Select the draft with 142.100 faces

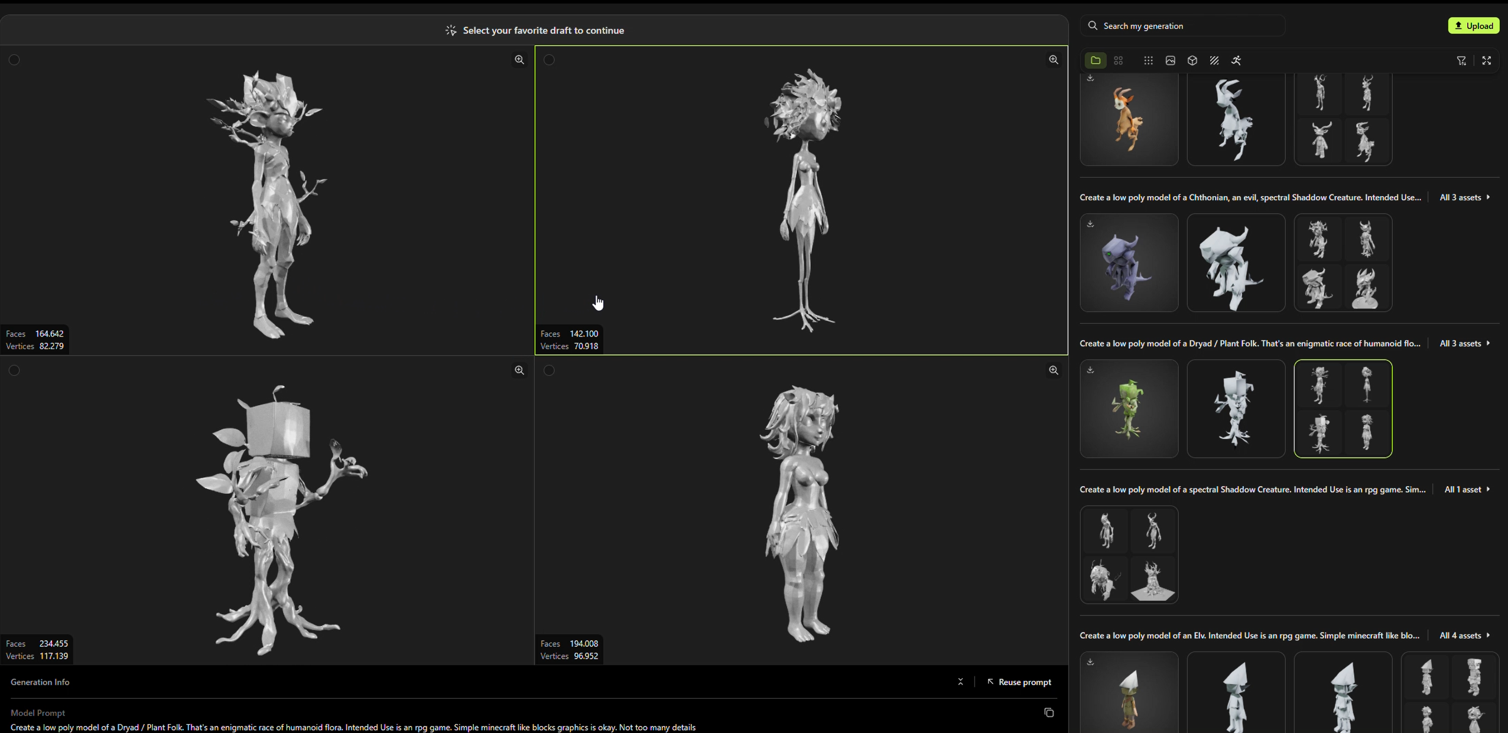[x=549, y=60]
